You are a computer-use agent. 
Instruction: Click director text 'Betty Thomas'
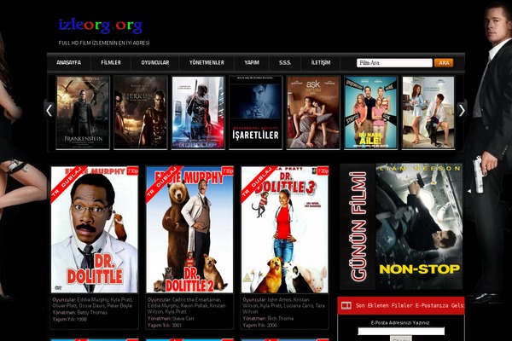(92, 312)
